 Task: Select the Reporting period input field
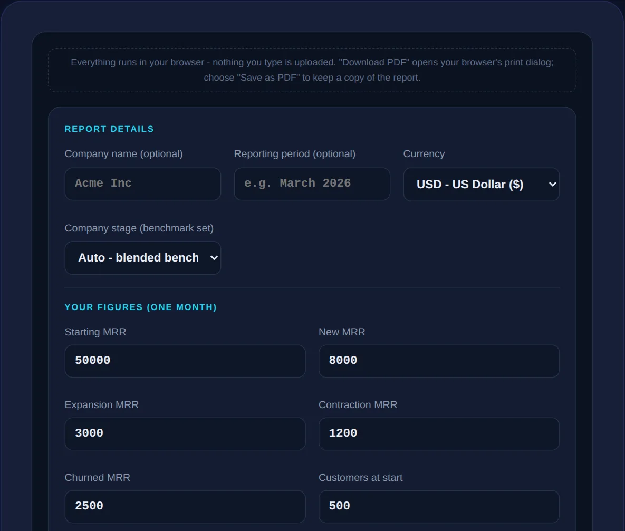pos(312,184)
